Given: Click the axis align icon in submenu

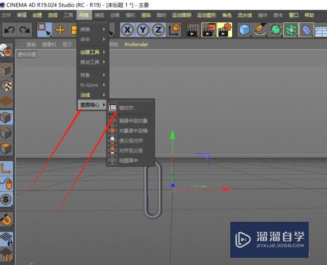Looking at the screenshot, I should coord(112,107).
